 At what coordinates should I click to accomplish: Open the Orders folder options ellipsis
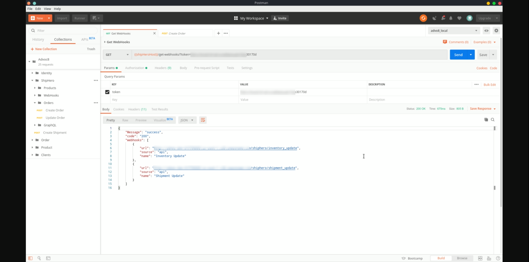[x=96, y=103]
